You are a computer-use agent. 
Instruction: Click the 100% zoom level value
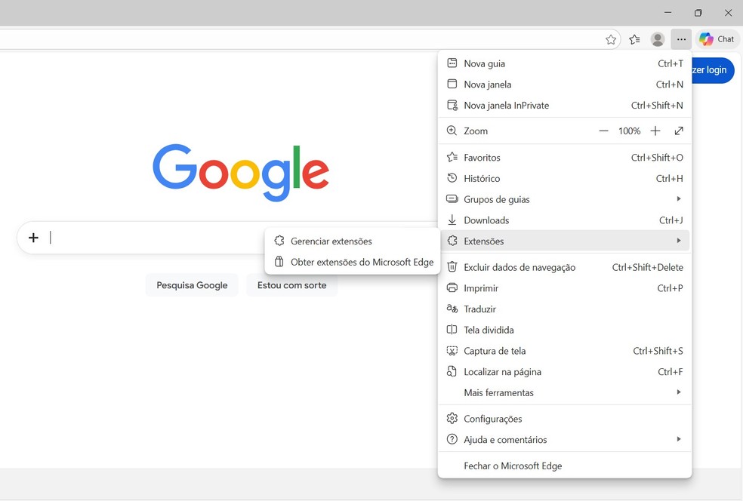[x=629, y=131]
